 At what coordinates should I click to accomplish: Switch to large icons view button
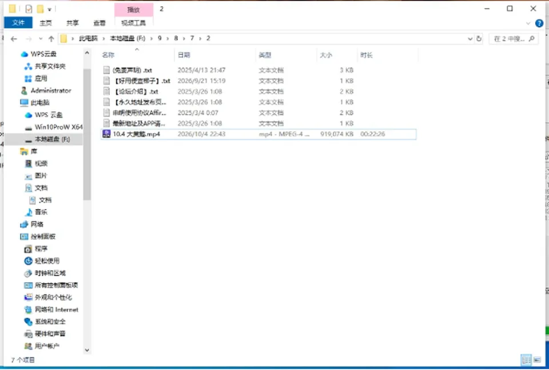537,360
